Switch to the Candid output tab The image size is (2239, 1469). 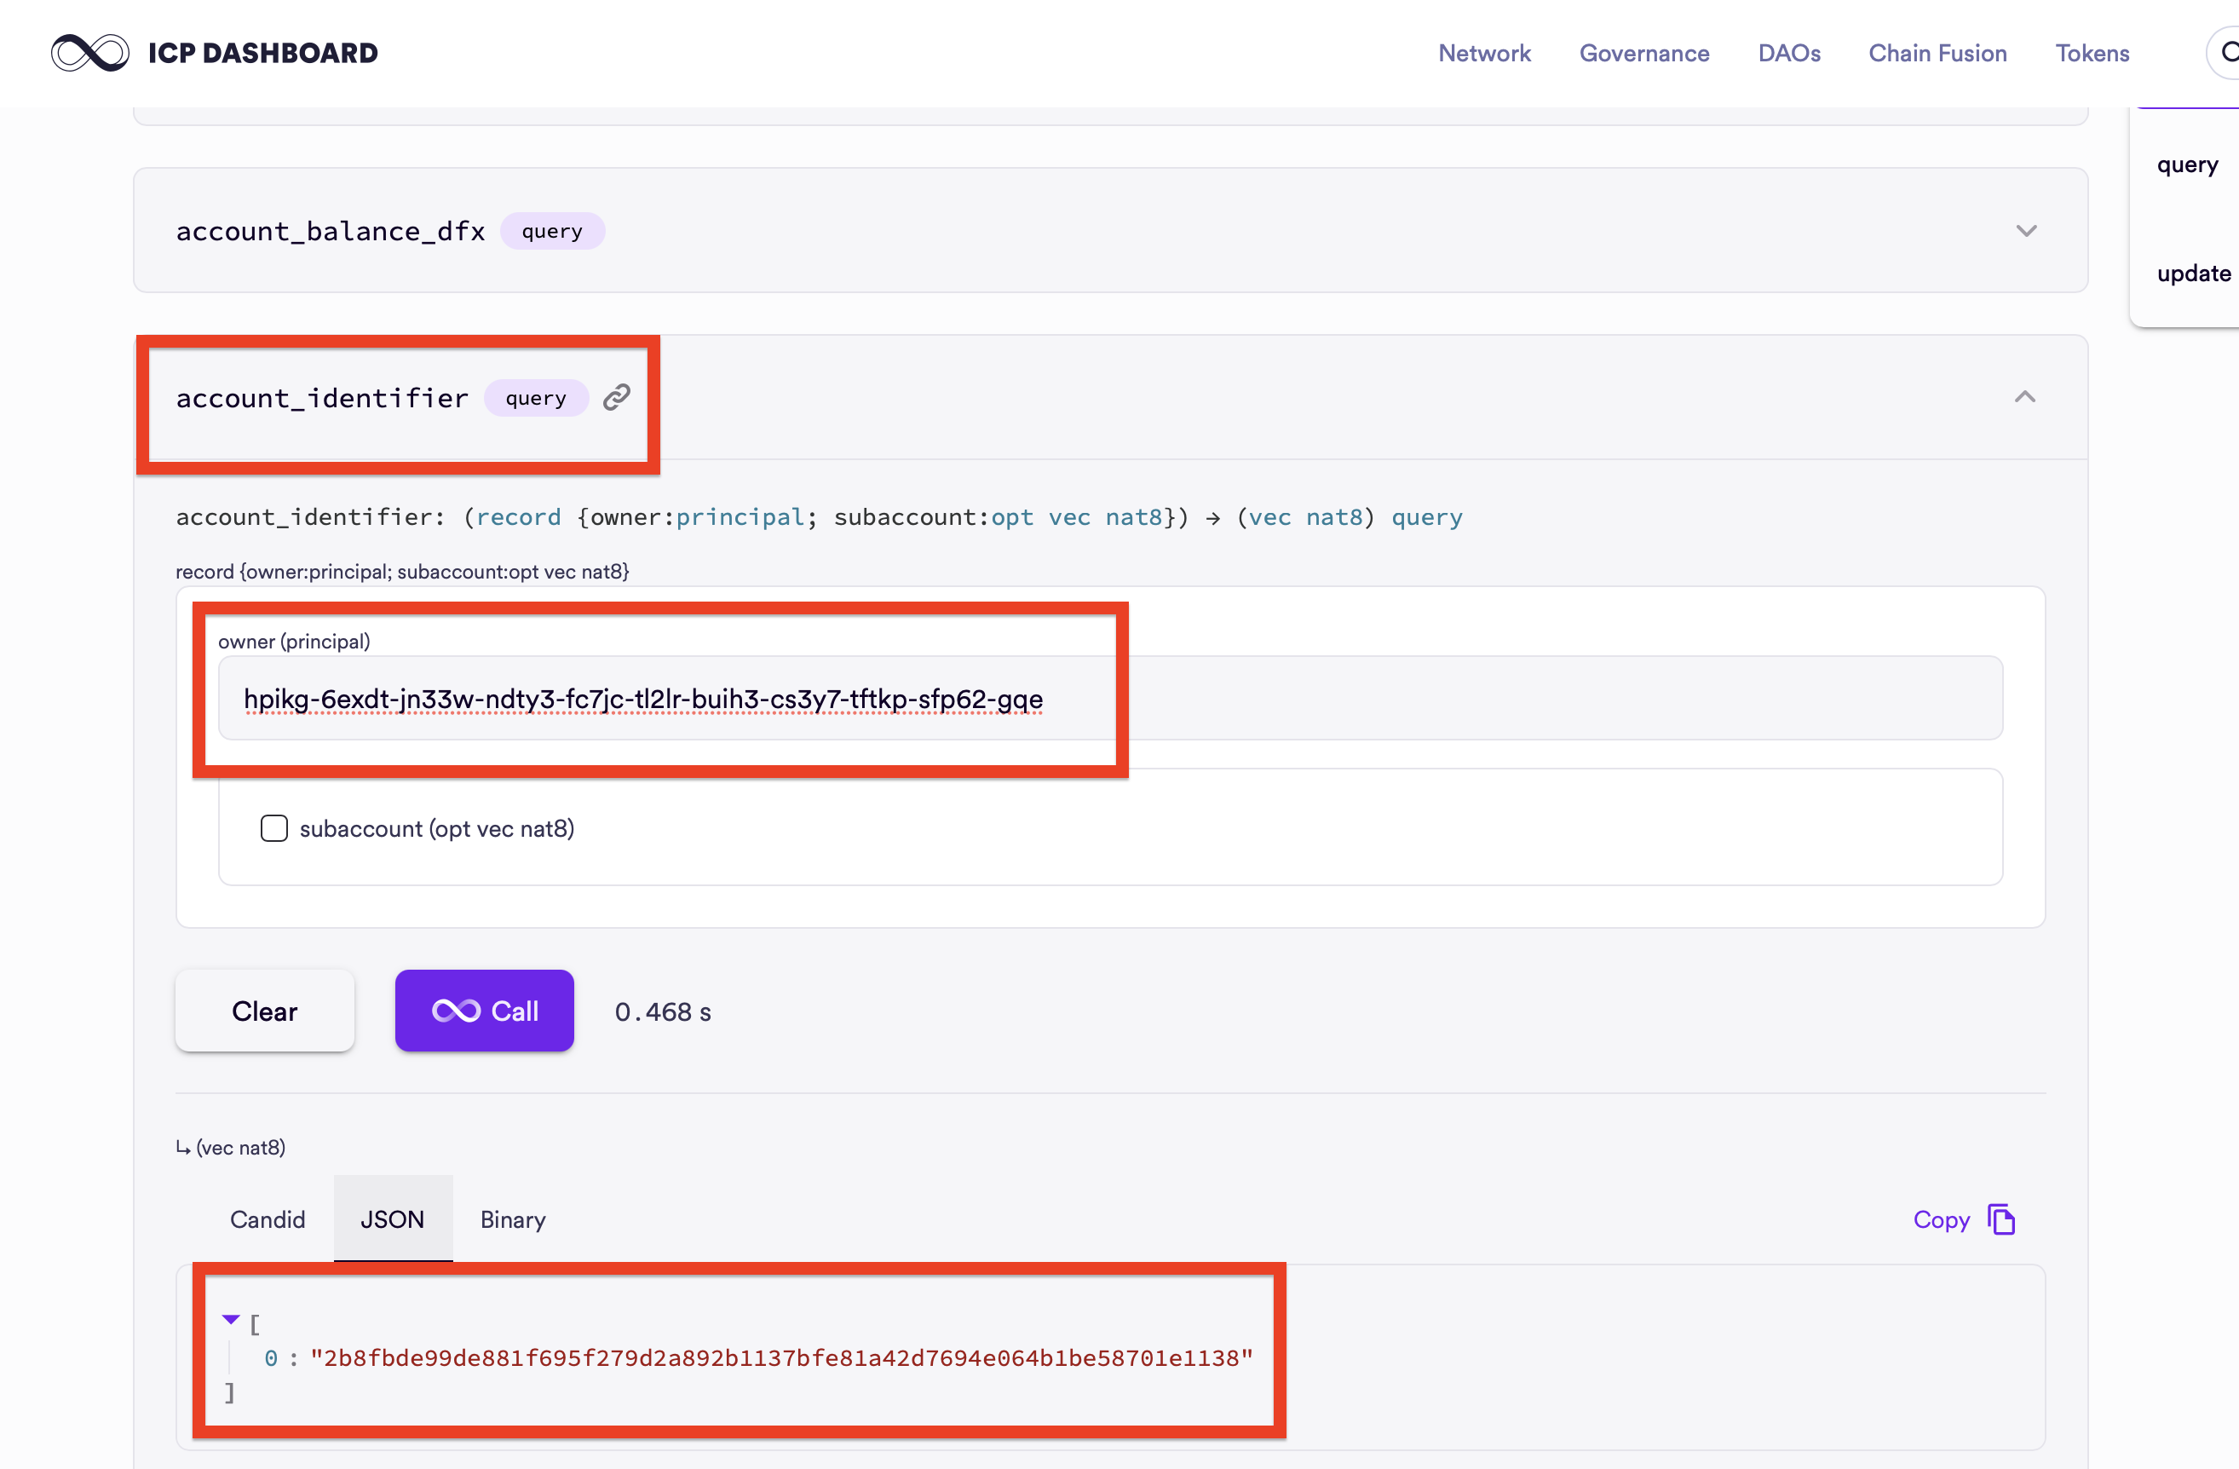[268, 1219]
